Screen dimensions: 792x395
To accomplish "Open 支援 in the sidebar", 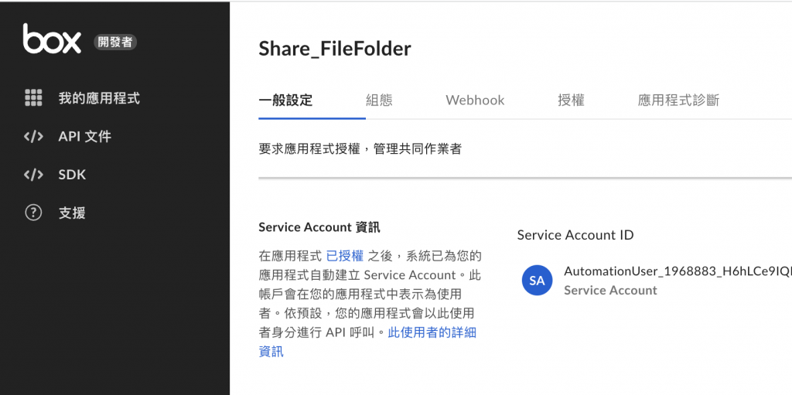I will (x=72, y=213).
